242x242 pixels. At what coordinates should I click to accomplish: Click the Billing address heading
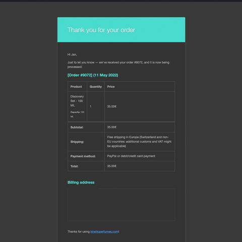(x=81, y=183)
